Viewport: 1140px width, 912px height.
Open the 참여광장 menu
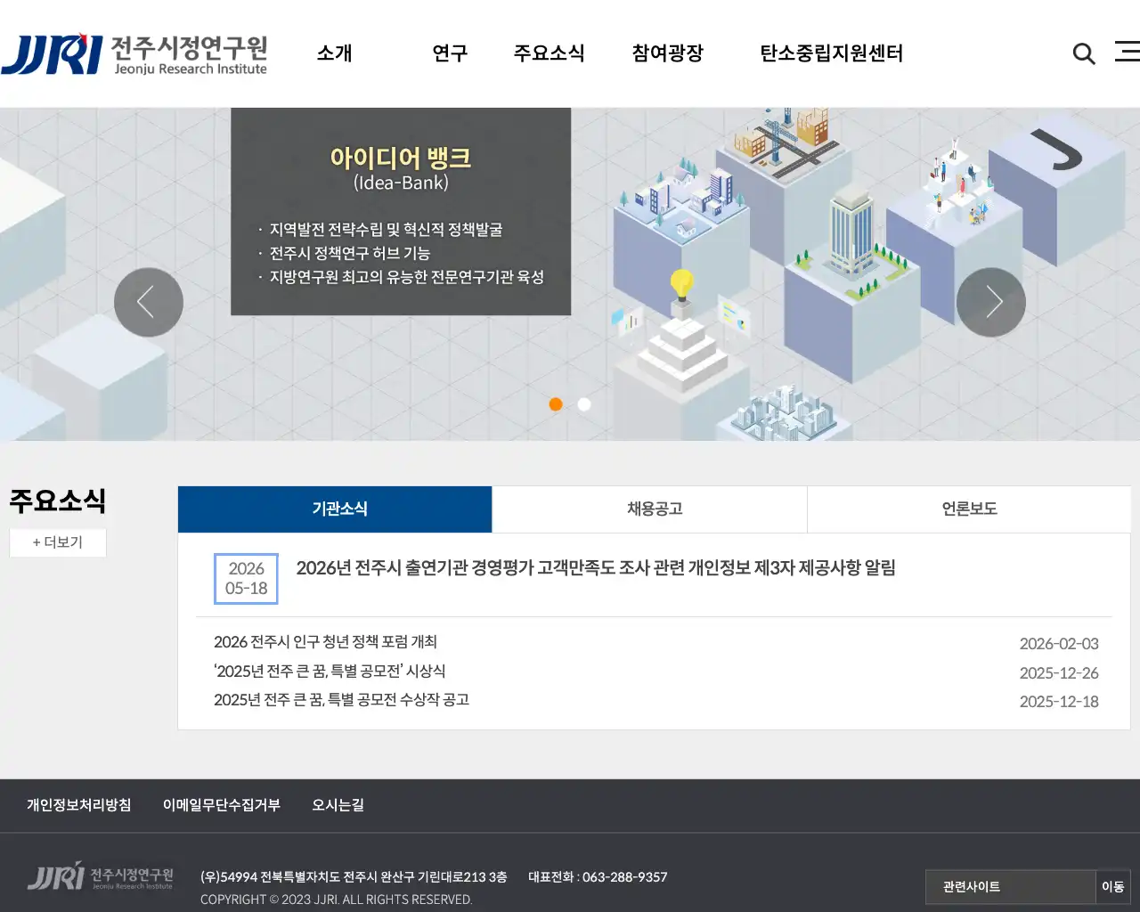(668, 53)
